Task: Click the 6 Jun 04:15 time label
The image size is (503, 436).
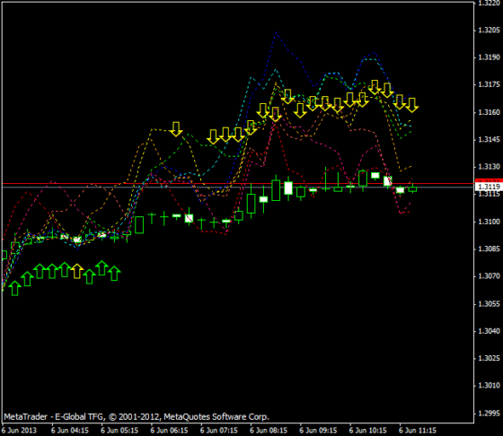Action: tap(70, 431)
